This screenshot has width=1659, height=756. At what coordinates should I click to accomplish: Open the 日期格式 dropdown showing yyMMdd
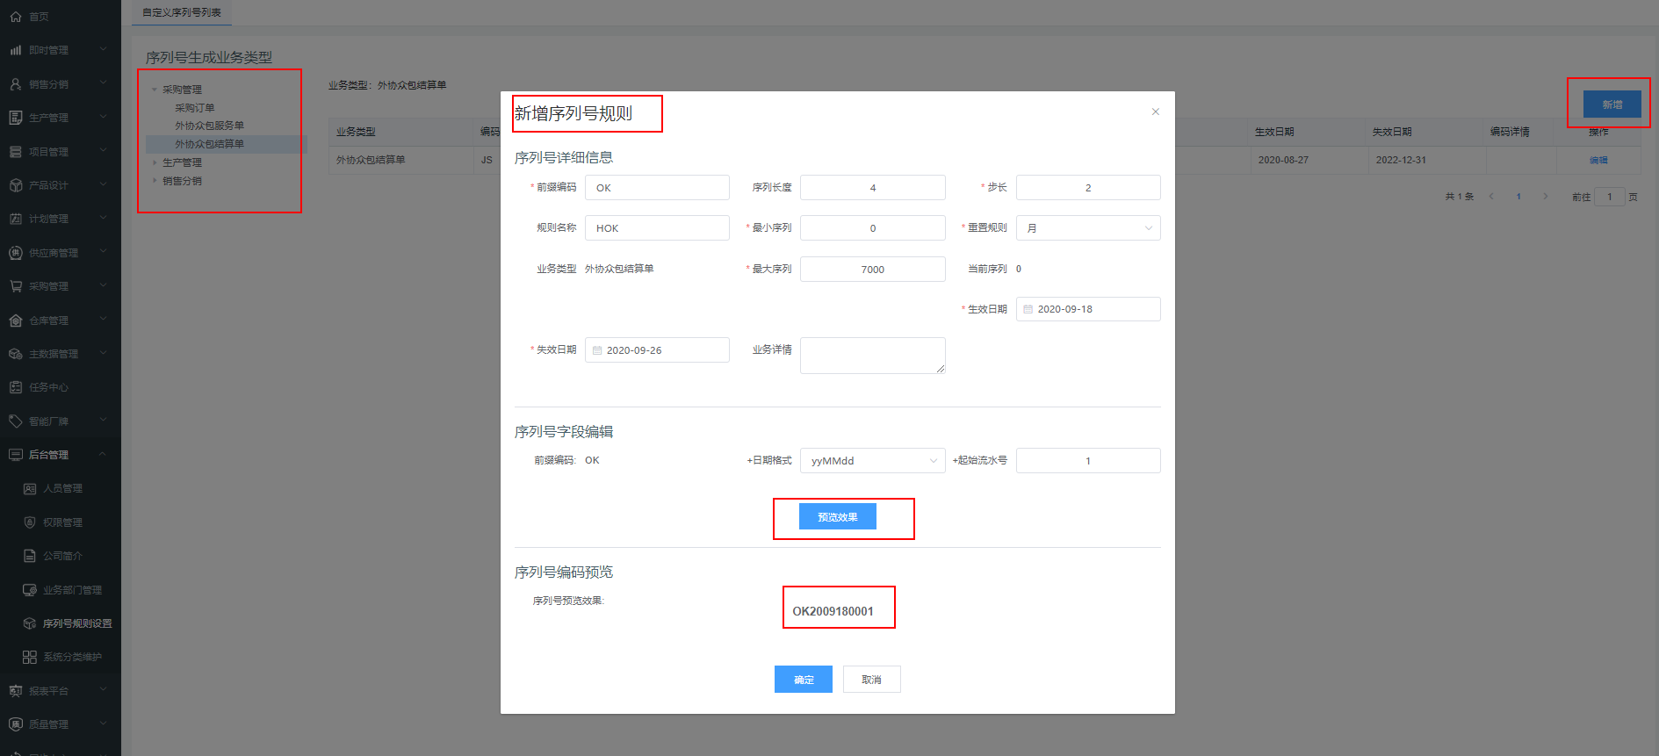point(872,461)
